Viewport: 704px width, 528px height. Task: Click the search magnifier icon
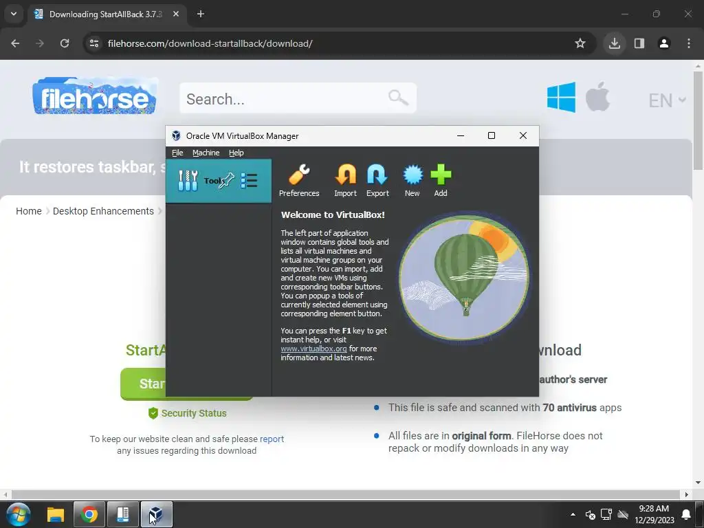click(x=398, y=98)
